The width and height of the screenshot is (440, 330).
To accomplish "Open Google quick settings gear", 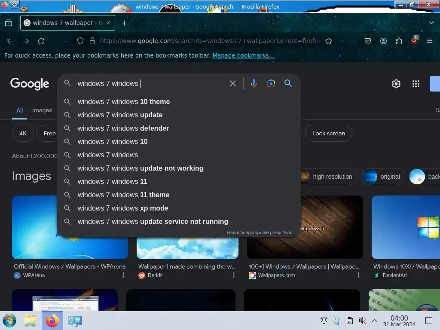I will point(396,84).
